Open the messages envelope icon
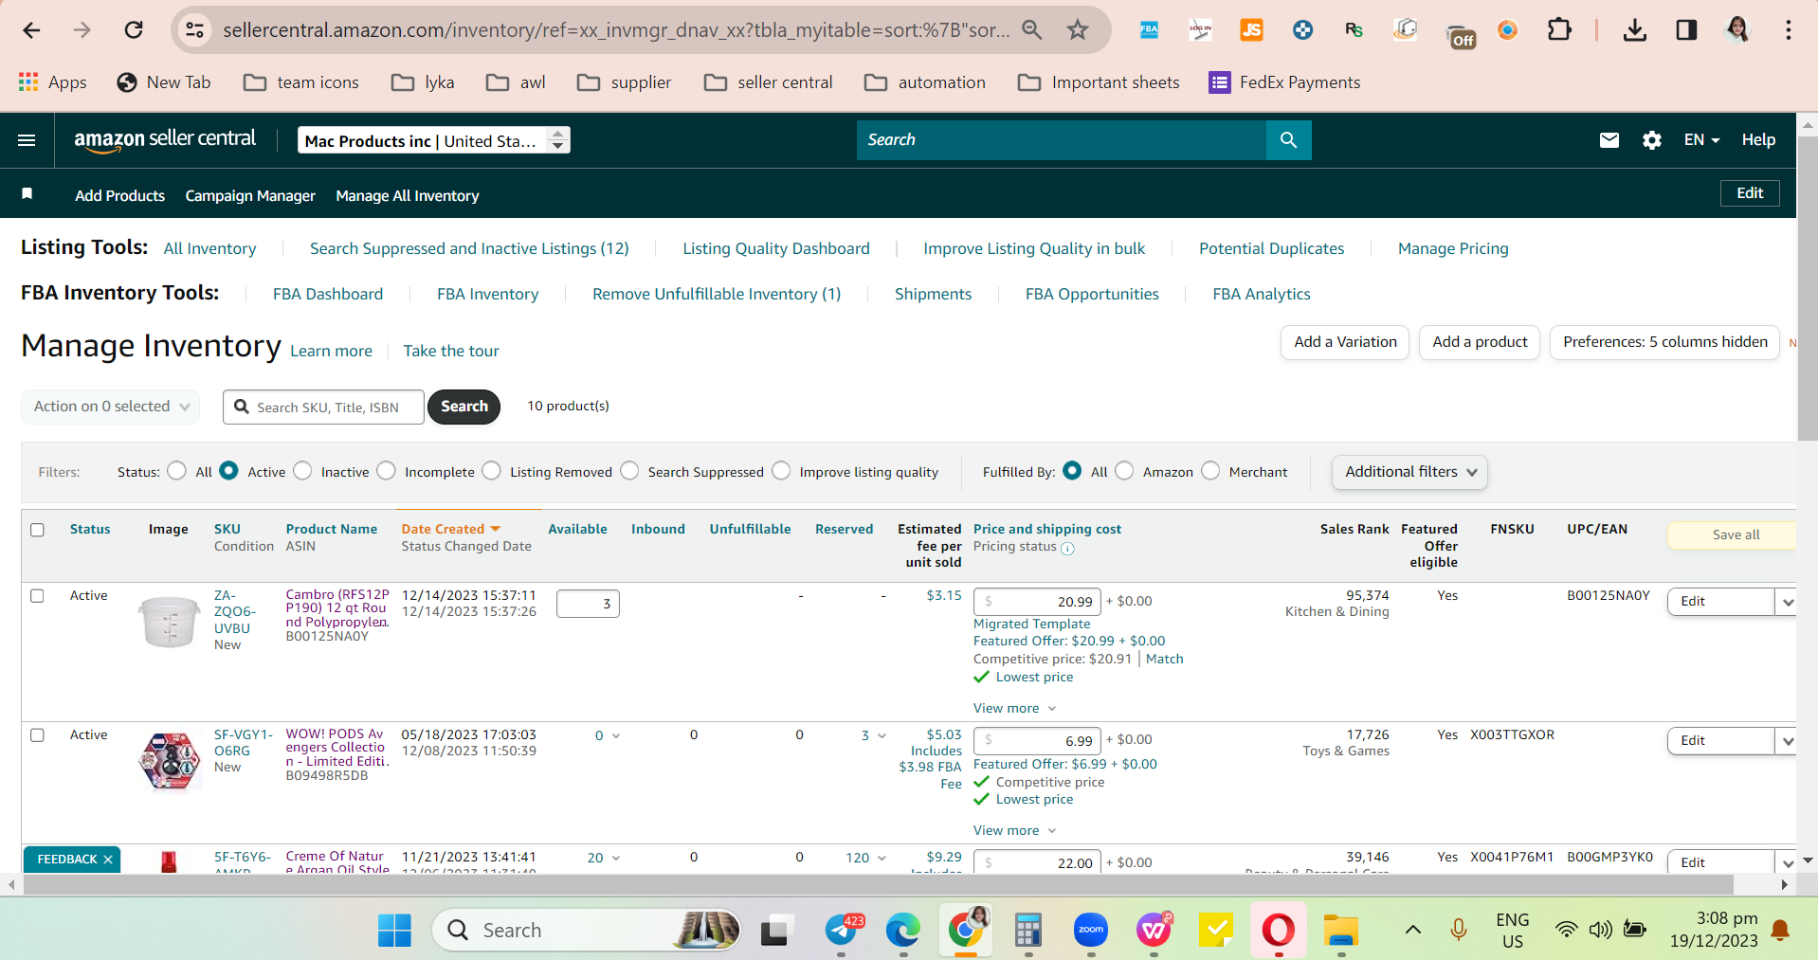1818x960 pixels. (1609, 140)
